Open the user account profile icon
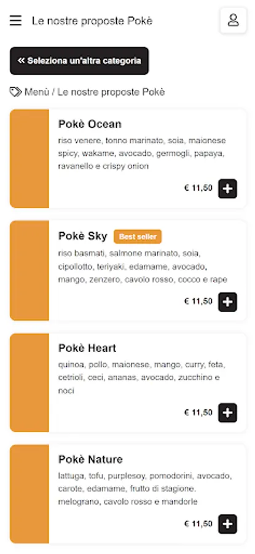 click(233, 20)
